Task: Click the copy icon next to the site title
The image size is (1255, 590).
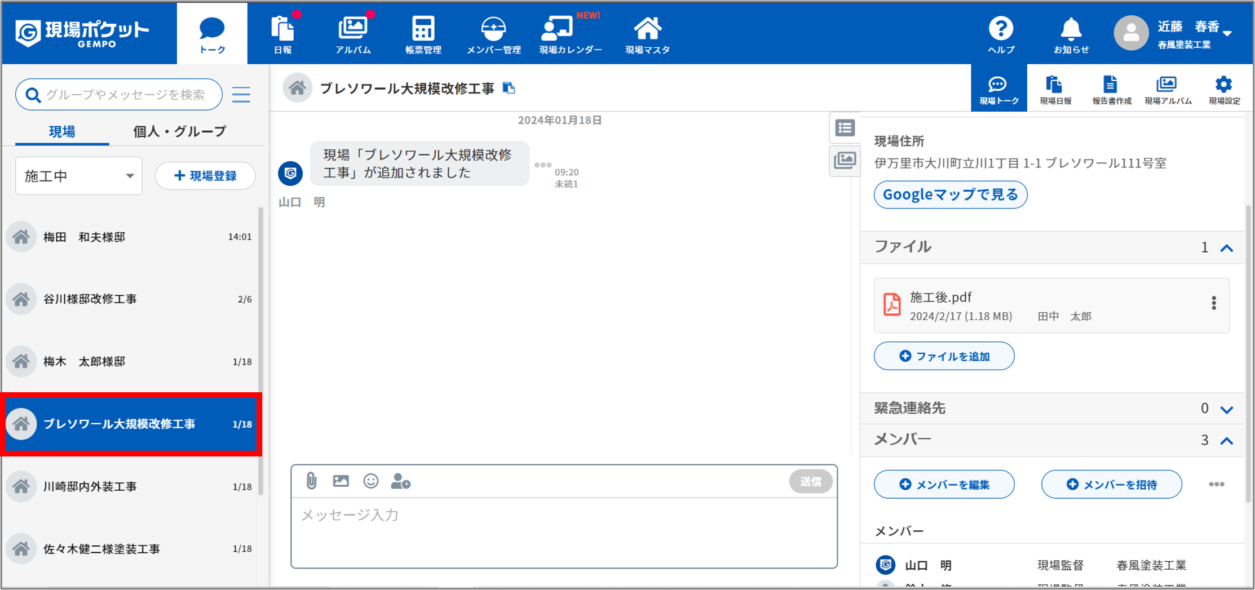Action: pos(509,88)
